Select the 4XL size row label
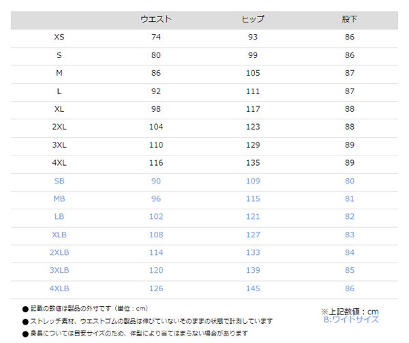 pyautogui.click(x=59, y=162)
